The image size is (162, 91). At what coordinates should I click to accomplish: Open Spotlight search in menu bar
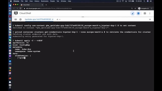[x=144, y=1]
